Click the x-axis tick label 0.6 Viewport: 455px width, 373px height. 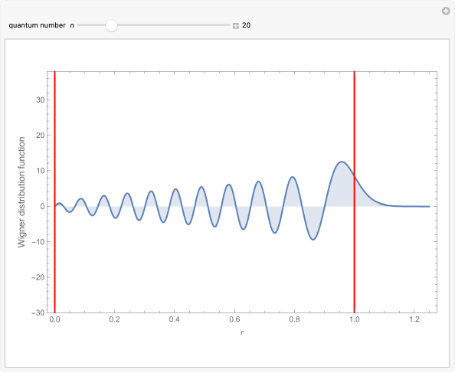(234, 319)
